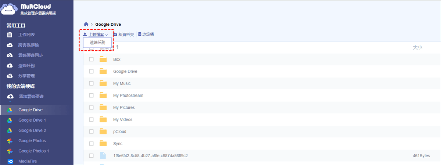Click the Google Drive triangle icon
Viewport: 441px width, 165px height.
pos(10,110)
